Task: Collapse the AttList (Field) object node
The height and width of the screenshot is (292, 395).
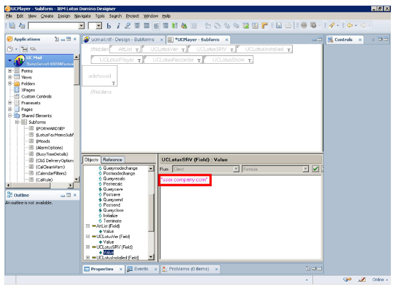Action: pyautogui.click(x=88, y=226)
